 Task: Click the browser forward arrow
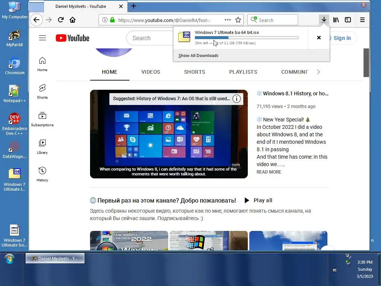49,20
